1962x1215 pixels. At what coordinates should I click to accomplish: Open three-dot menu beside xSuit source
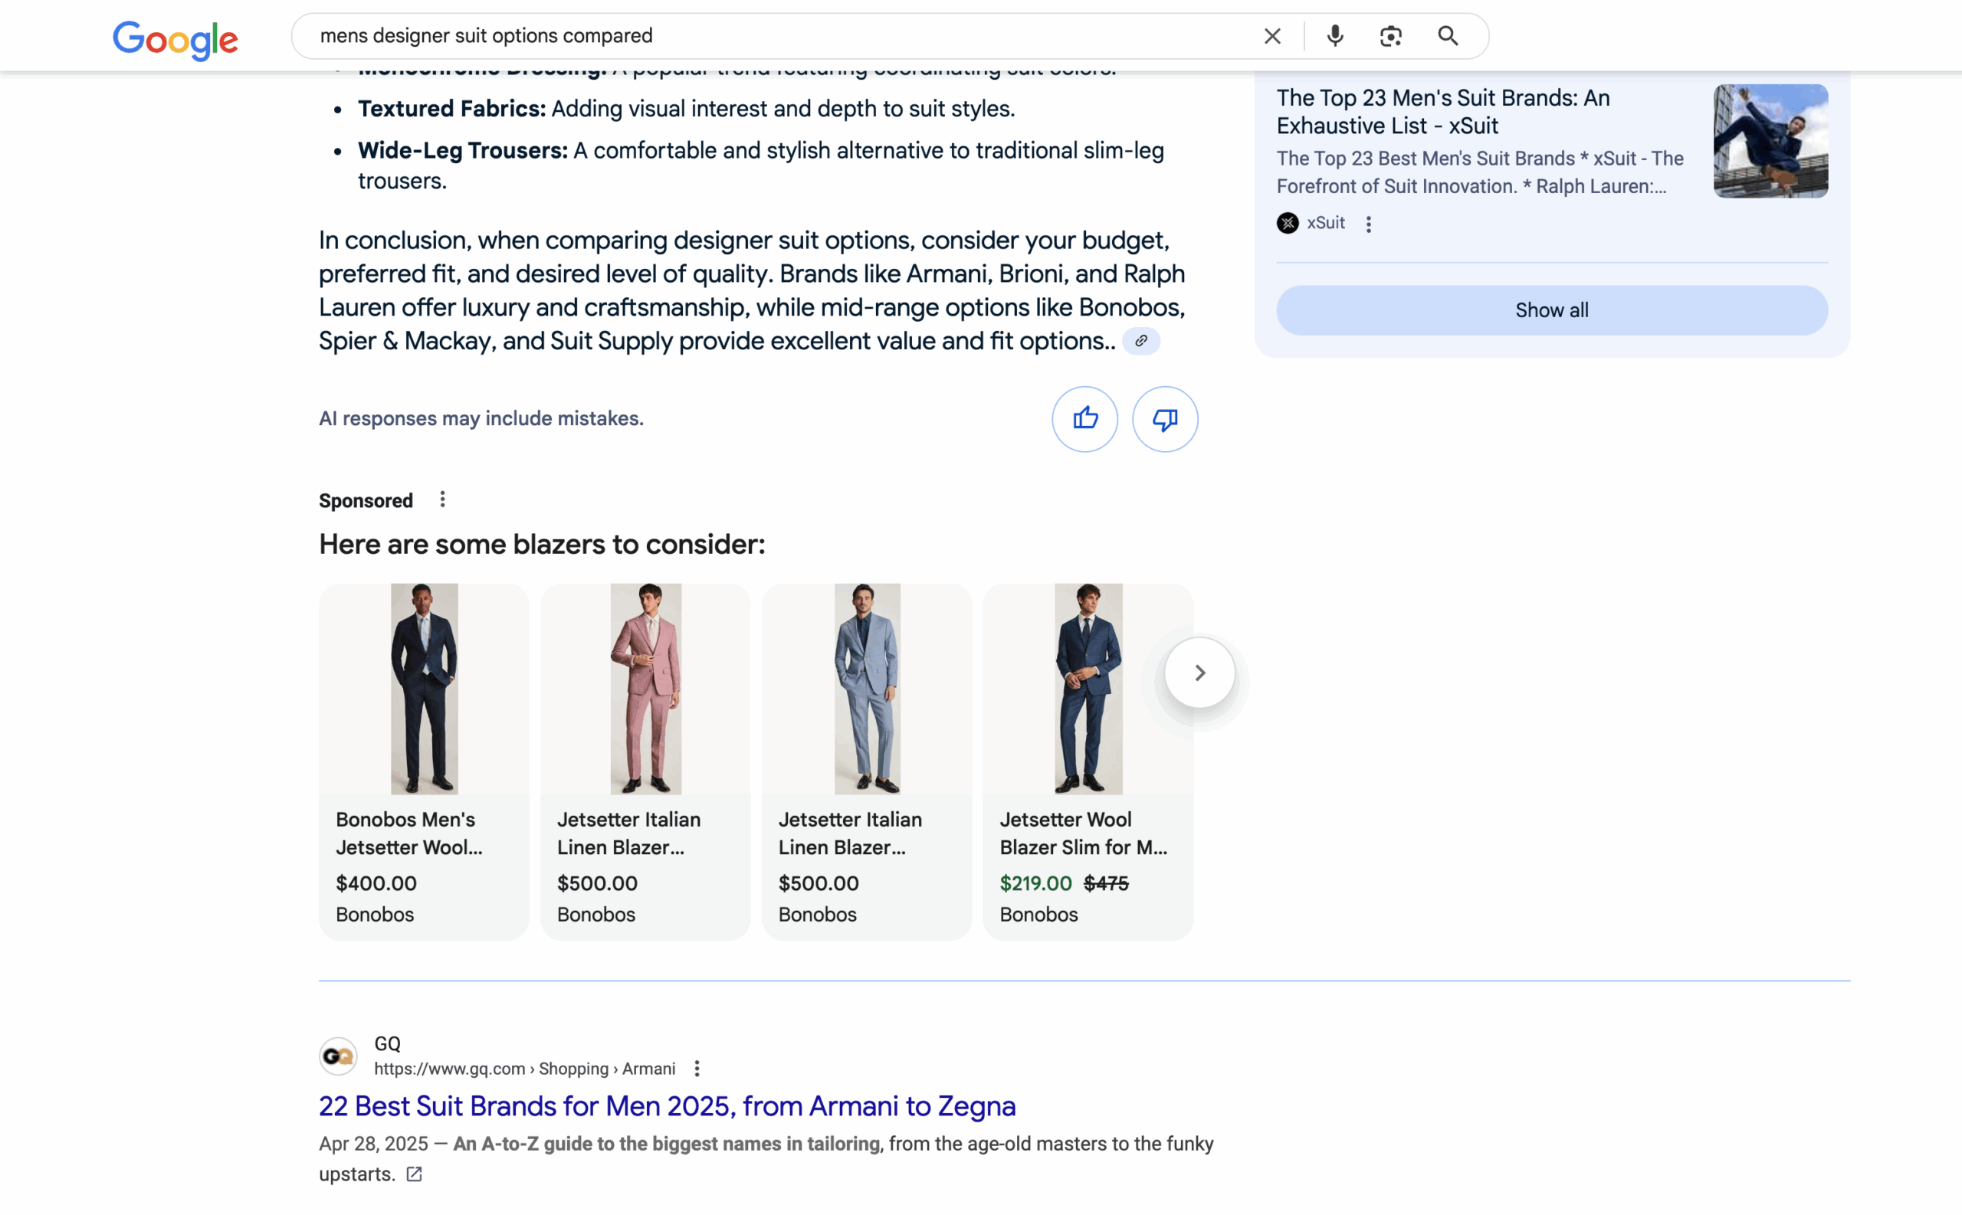pyautogui.click(x=1368, y=224)
